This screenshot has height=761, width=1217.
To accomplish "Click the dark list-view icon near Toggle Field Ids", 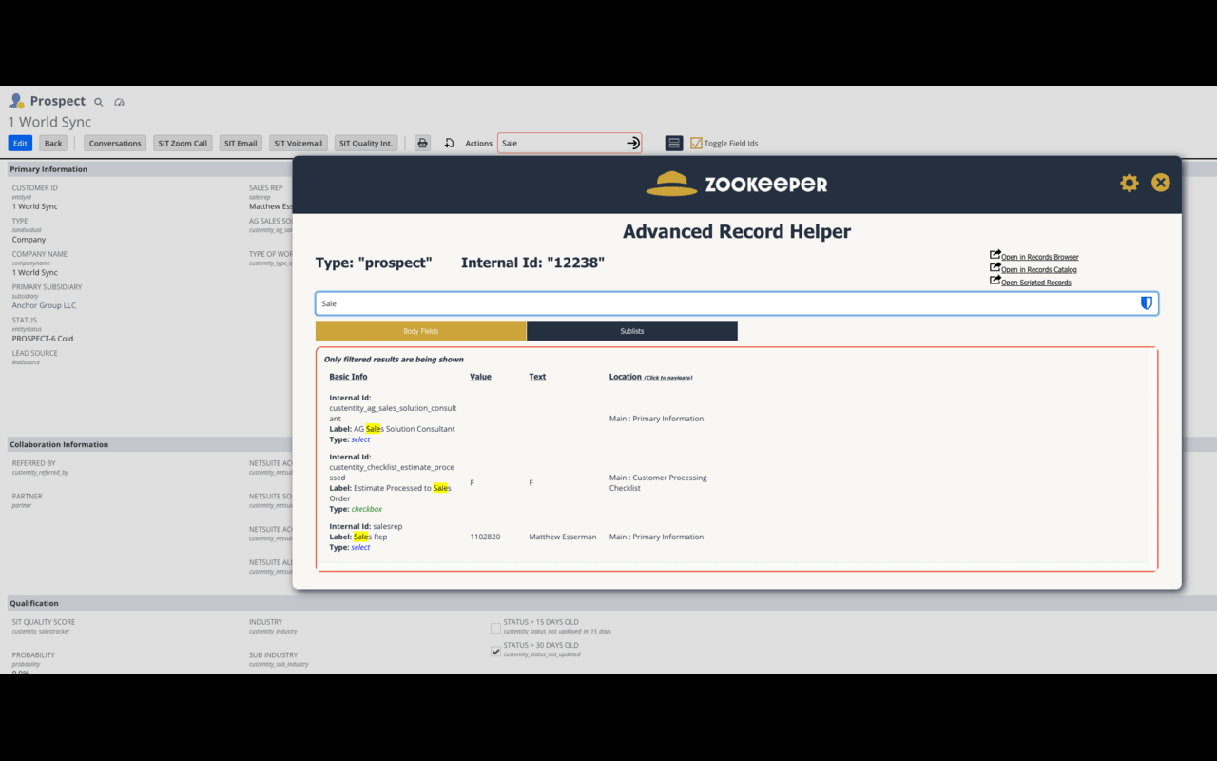I will click(x=674, y=143).
